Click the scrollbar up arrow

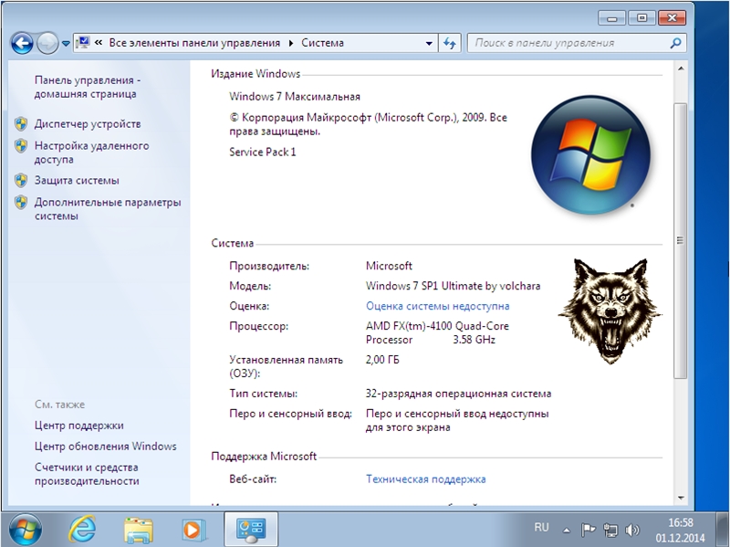point(681,68)
